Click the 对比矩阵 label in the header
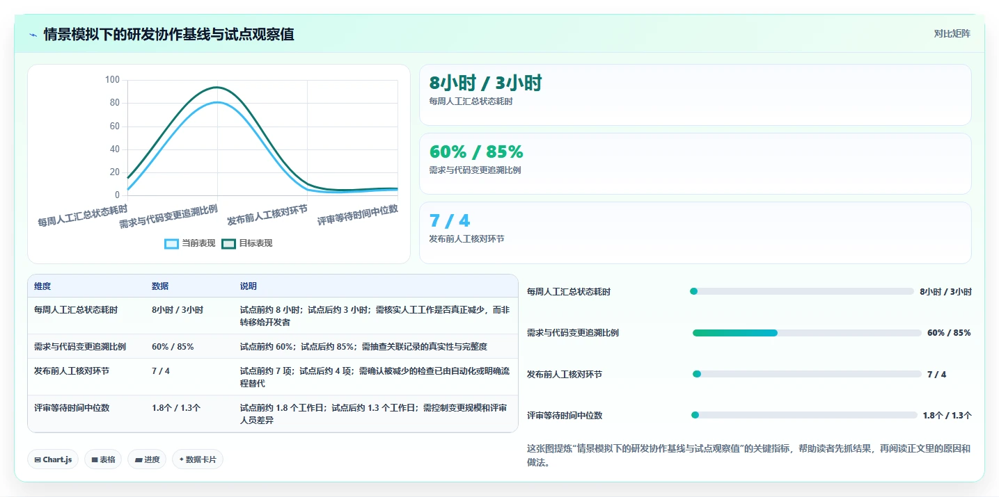Viewport: 999px width, 497px height. pyautogui.click(x=952, y=33)
